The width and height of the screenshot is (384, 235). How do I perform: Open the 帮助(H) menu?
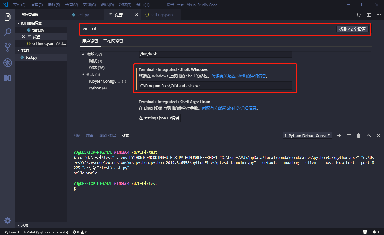click(143, 5)
